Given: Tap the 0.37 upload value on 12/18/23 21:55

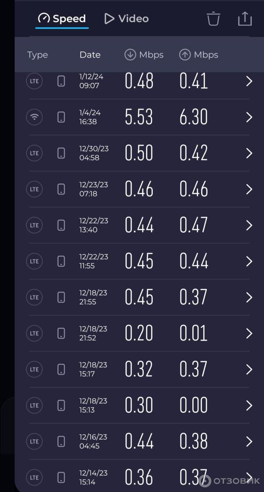Looking at the screenshot, I should tap(194, 297).
